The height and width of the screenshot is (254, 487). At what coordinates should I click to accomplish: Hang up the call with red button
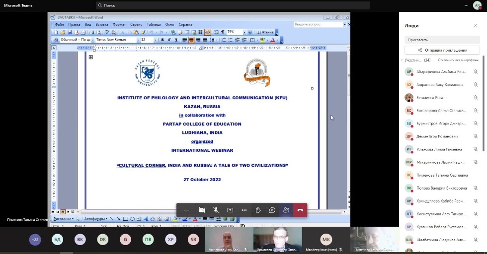pyautogui.click(x=300, y=210)
